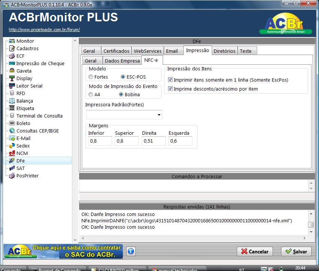
Task: Click the Salvar button
Action: [x=296, y=252]
